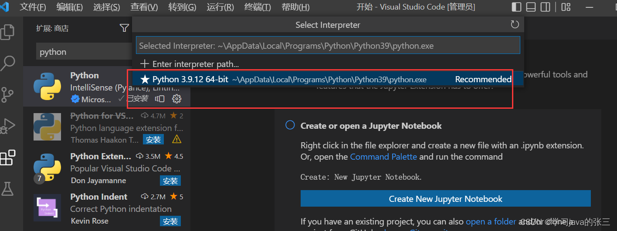Viewport: 617px width, 231px height.
Task: Click Thomas Haakon publisher name
Action: (105, 140)
